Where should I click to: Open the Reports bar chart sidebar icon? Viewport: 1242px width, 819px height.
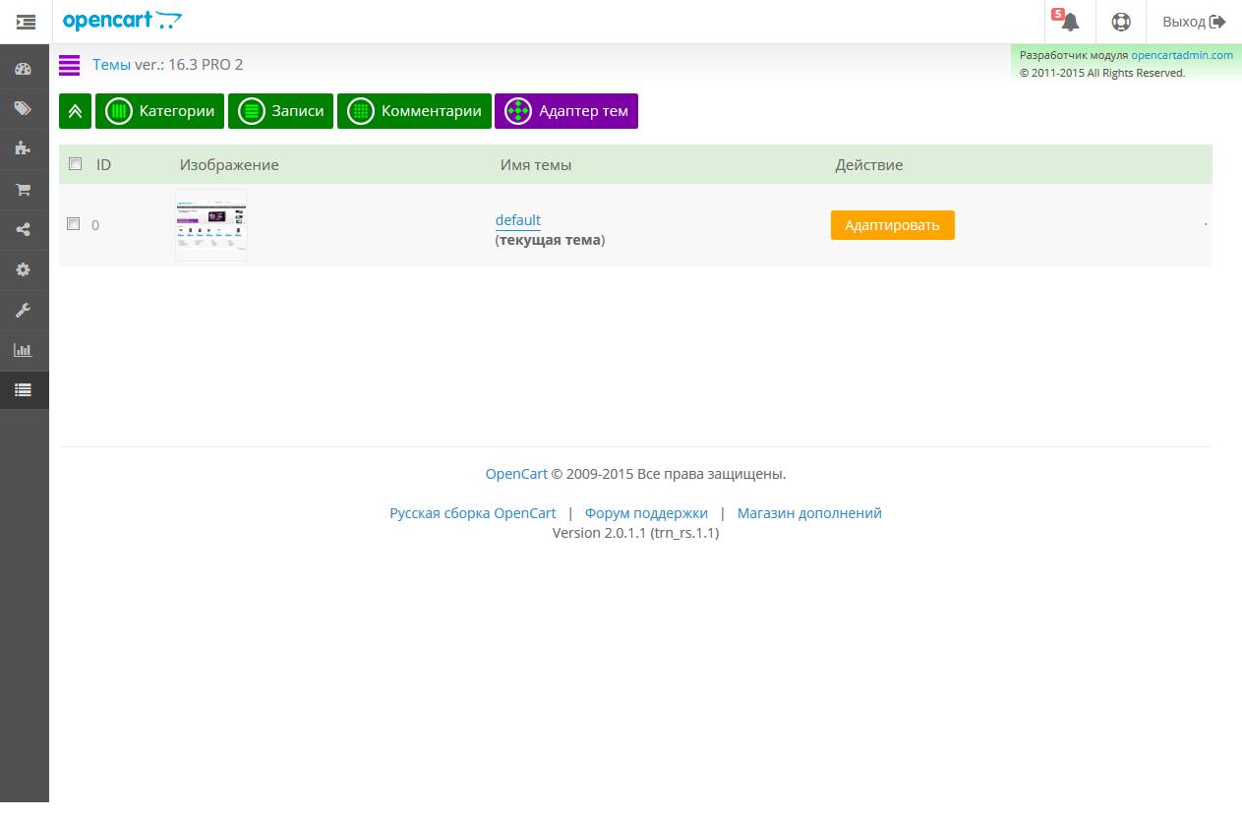(x=24, y=350)
